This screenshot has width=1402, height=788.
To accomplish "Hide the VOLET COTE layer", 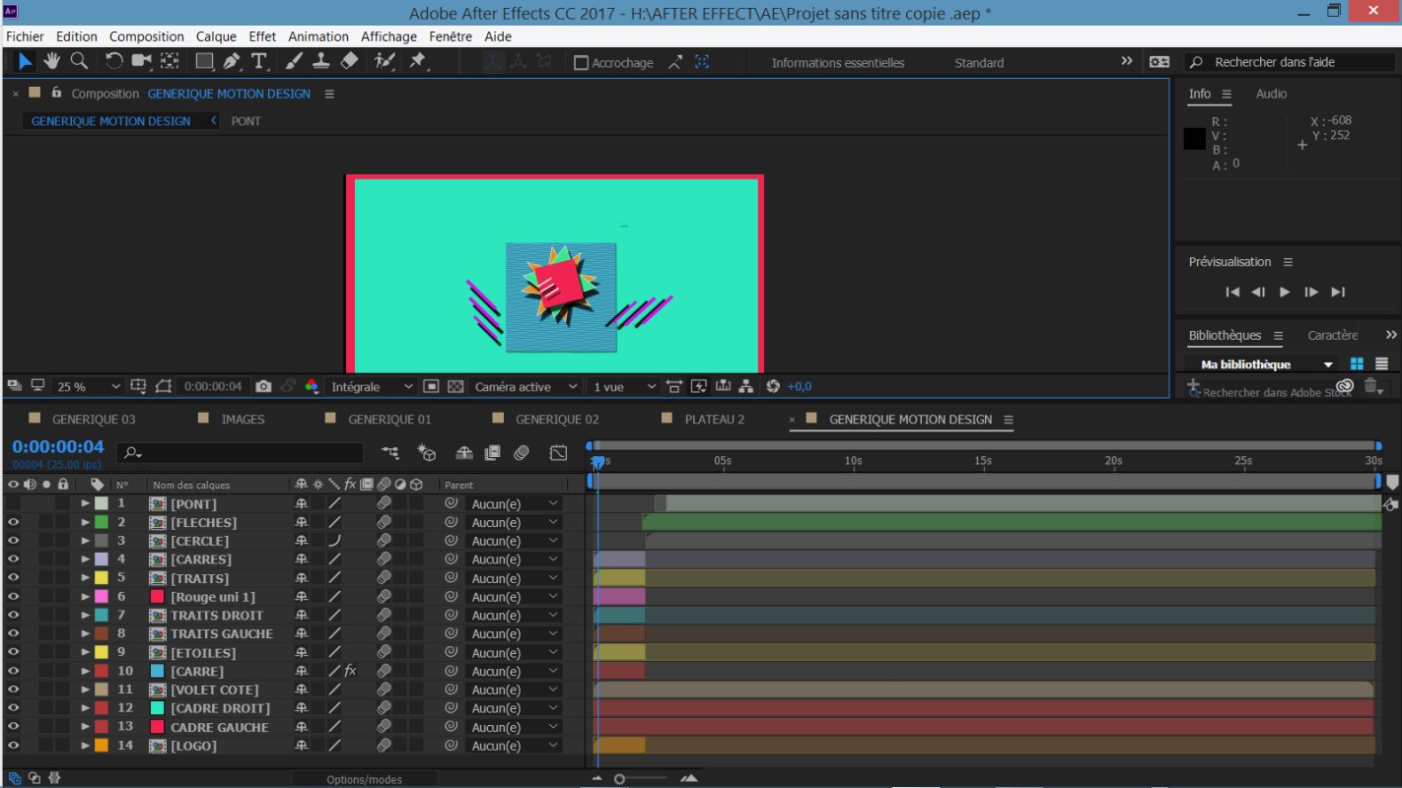I will tap(13, 689).
